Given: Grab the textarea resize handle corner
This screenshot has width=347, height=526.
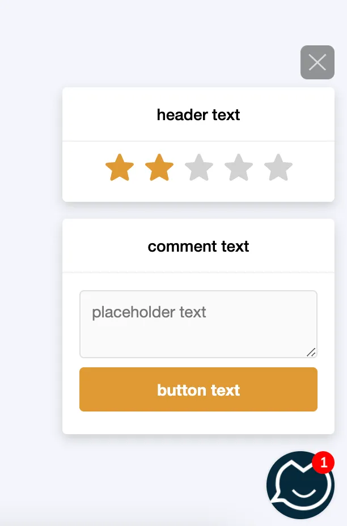Looking at the screenshot, I should coord(311,352).
